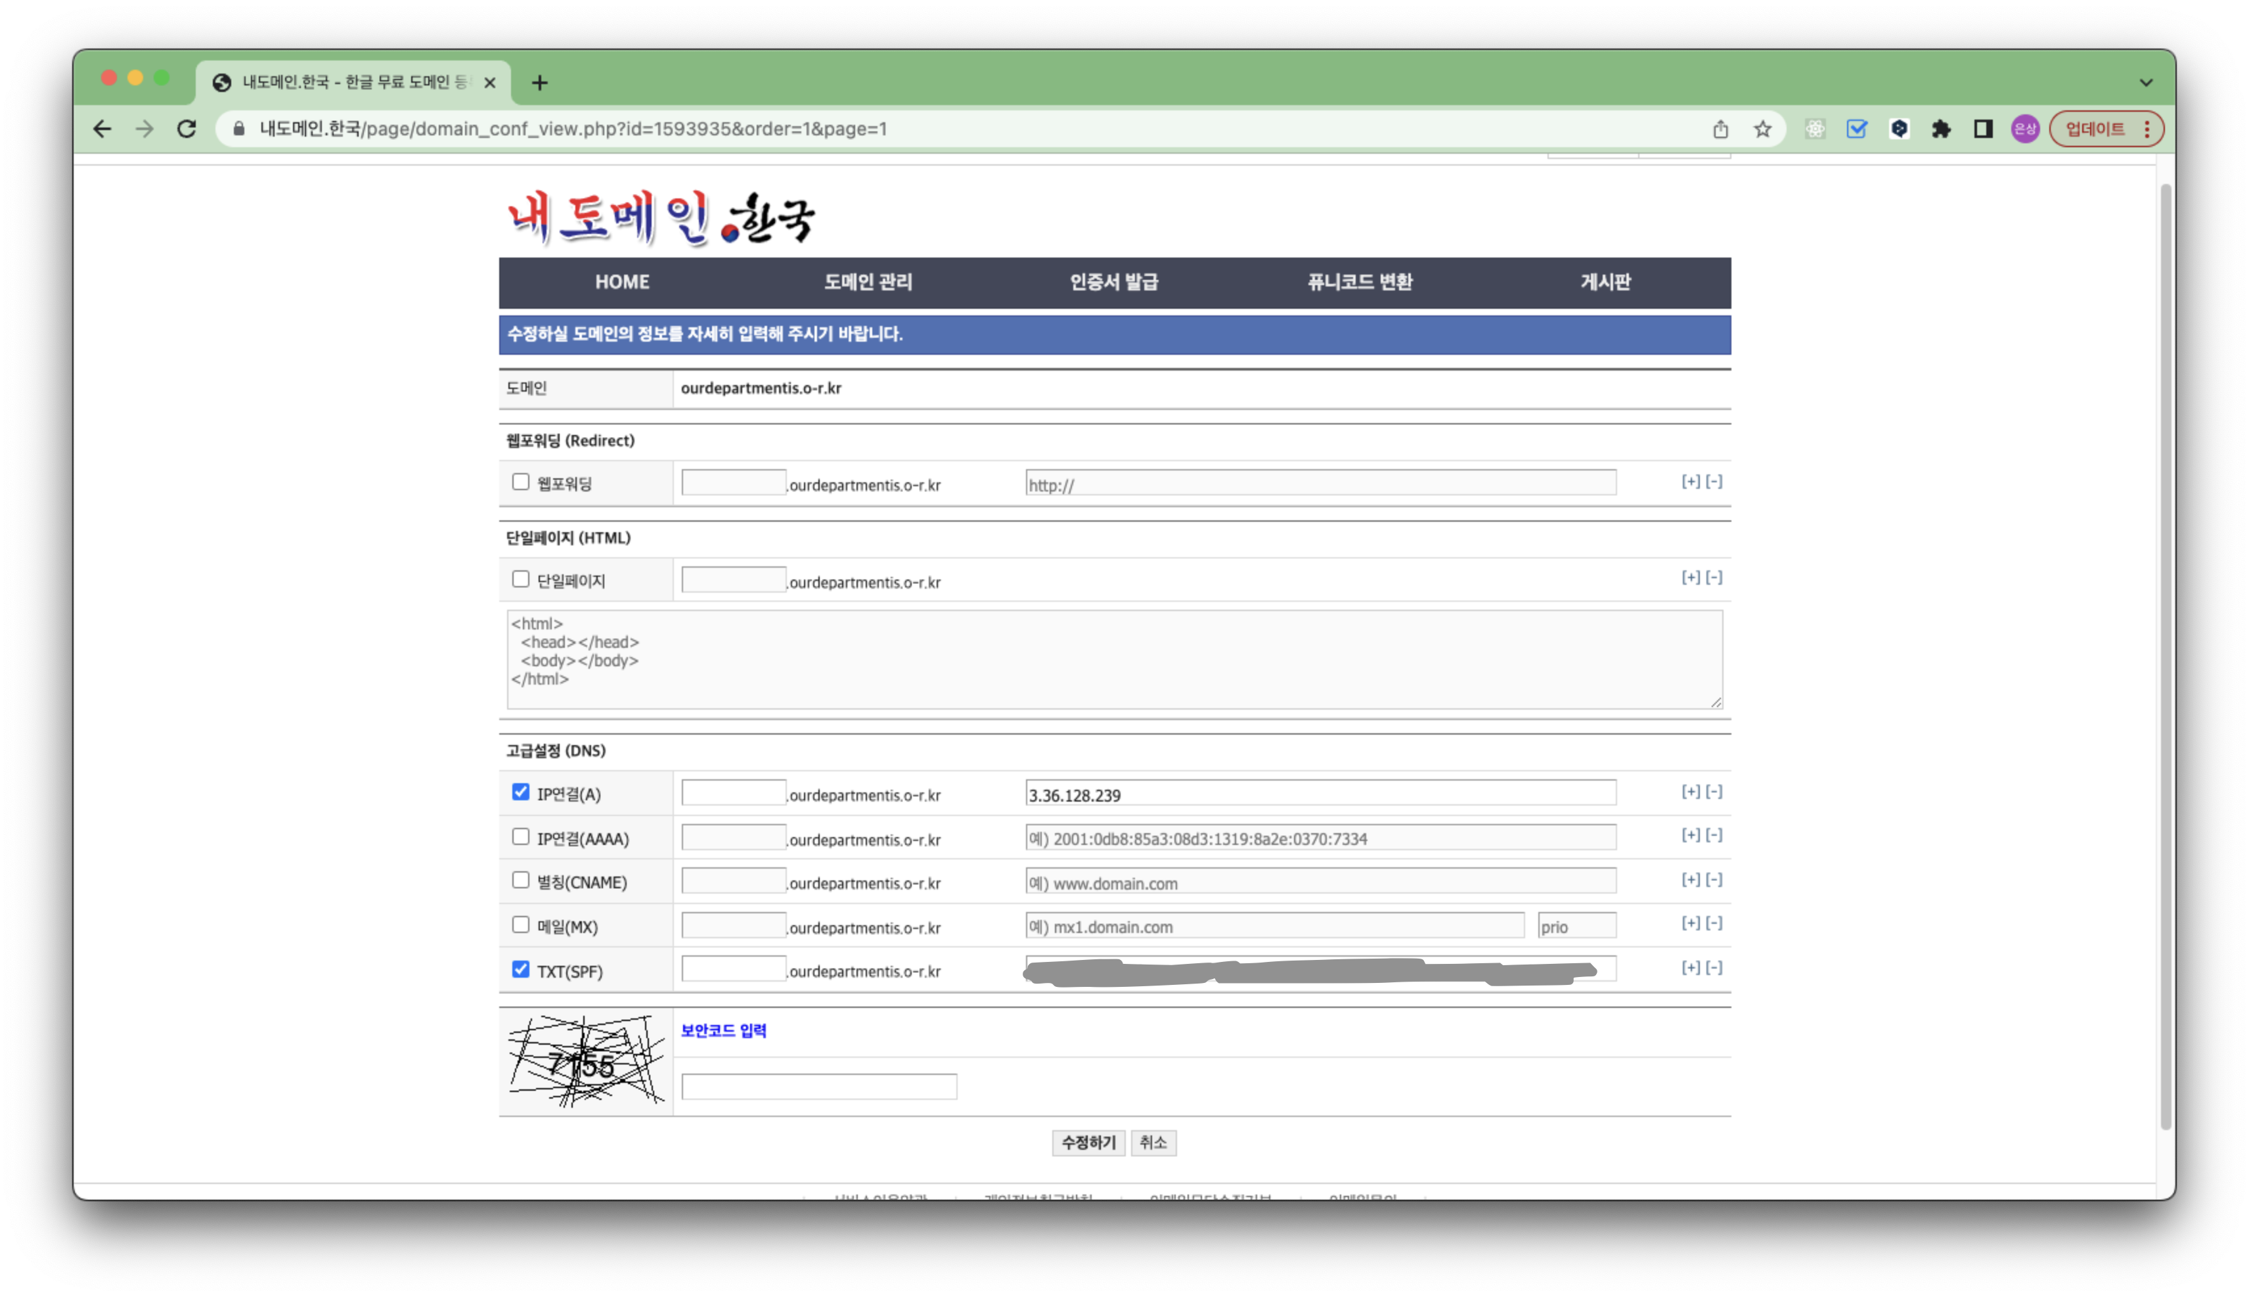Click the MX mx1.domain.com host field
2249x1297 pixels.
tap(1274, 926)
